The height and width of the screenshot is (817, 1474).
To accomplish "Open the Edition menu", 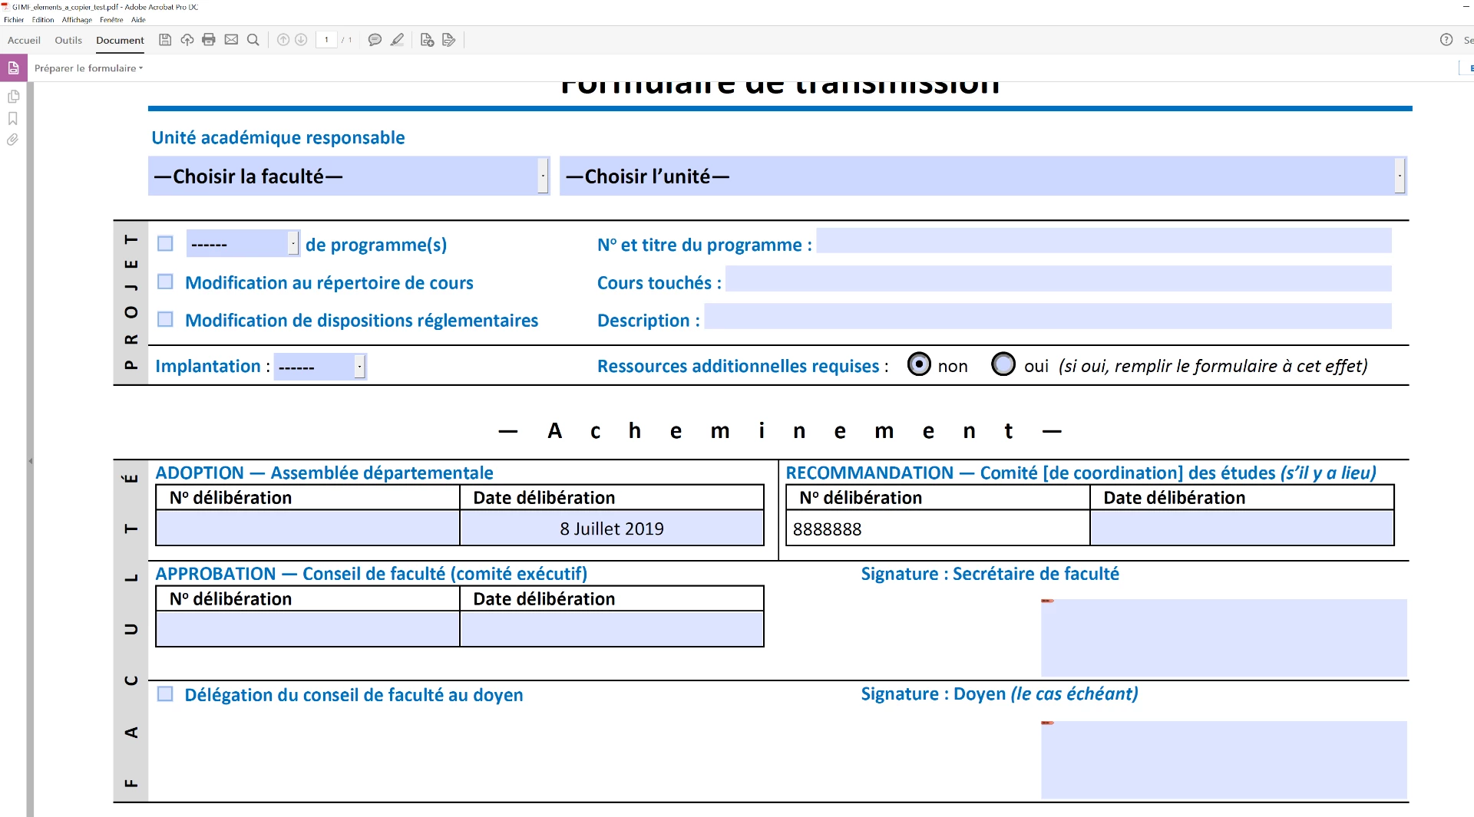I will (x=43, y=20).
